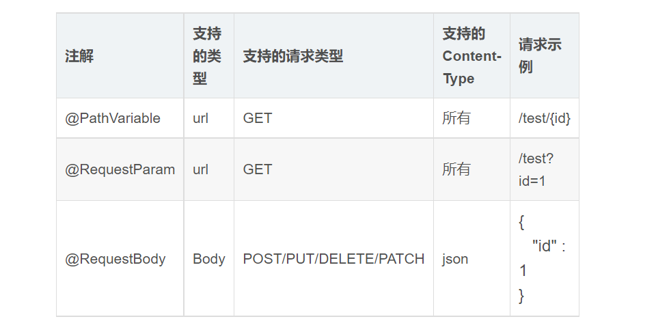This screenshot has width=656, height=332.
Task: Click the 注解 column header
Action: 79,57
